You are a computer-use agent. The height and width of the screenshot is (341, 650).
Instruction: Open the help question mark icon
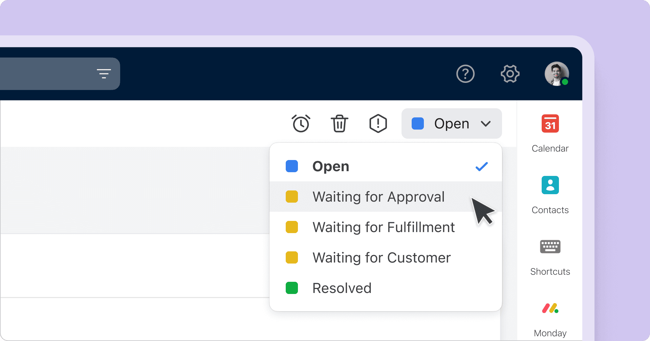click(x=465, y=74)
